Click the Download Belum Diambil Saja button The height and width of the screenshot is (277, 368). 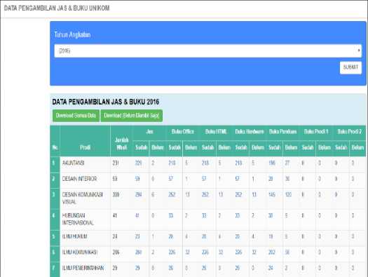[x=132, y=116]
